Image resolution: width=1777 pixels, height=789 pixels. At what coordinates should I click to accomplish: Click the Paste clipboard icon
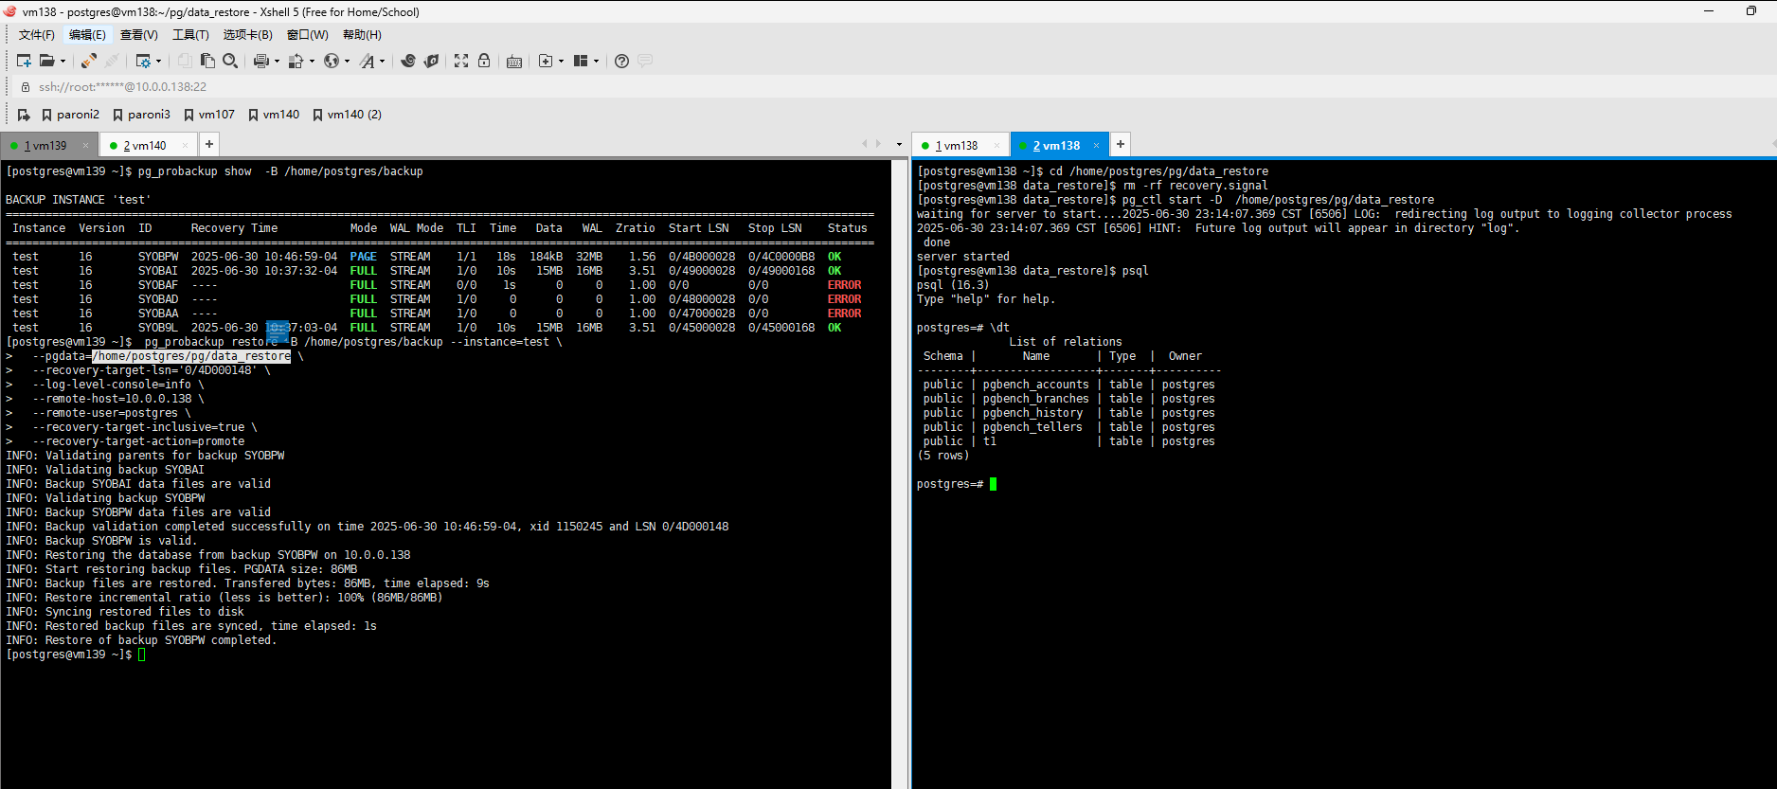[207, 61]
